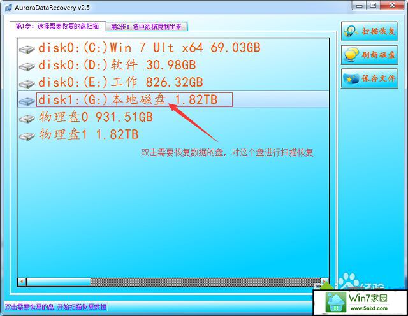Click the AuroraDataRecovery title bar app icon
Image resolution: width=408 pixels, height=316 pixels.
[8, 8]
